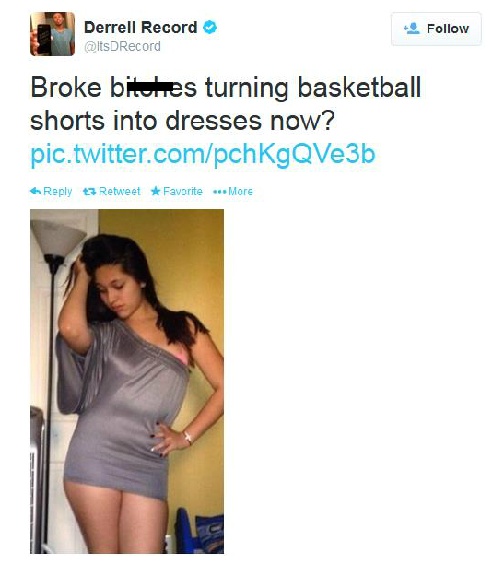The width and height of the screenshot is (504, 564).
Task: Select the Reply text action
Action: point(57,192)
